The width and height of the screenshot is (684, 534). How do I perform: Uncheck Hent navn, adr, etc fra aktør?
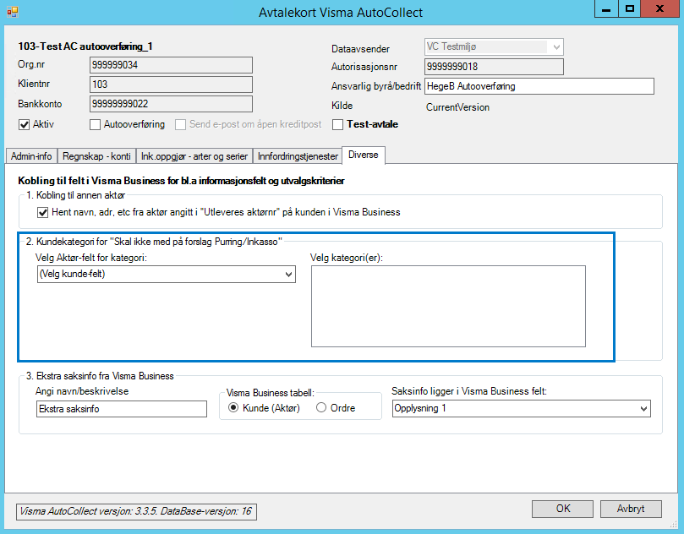point(43,213)
